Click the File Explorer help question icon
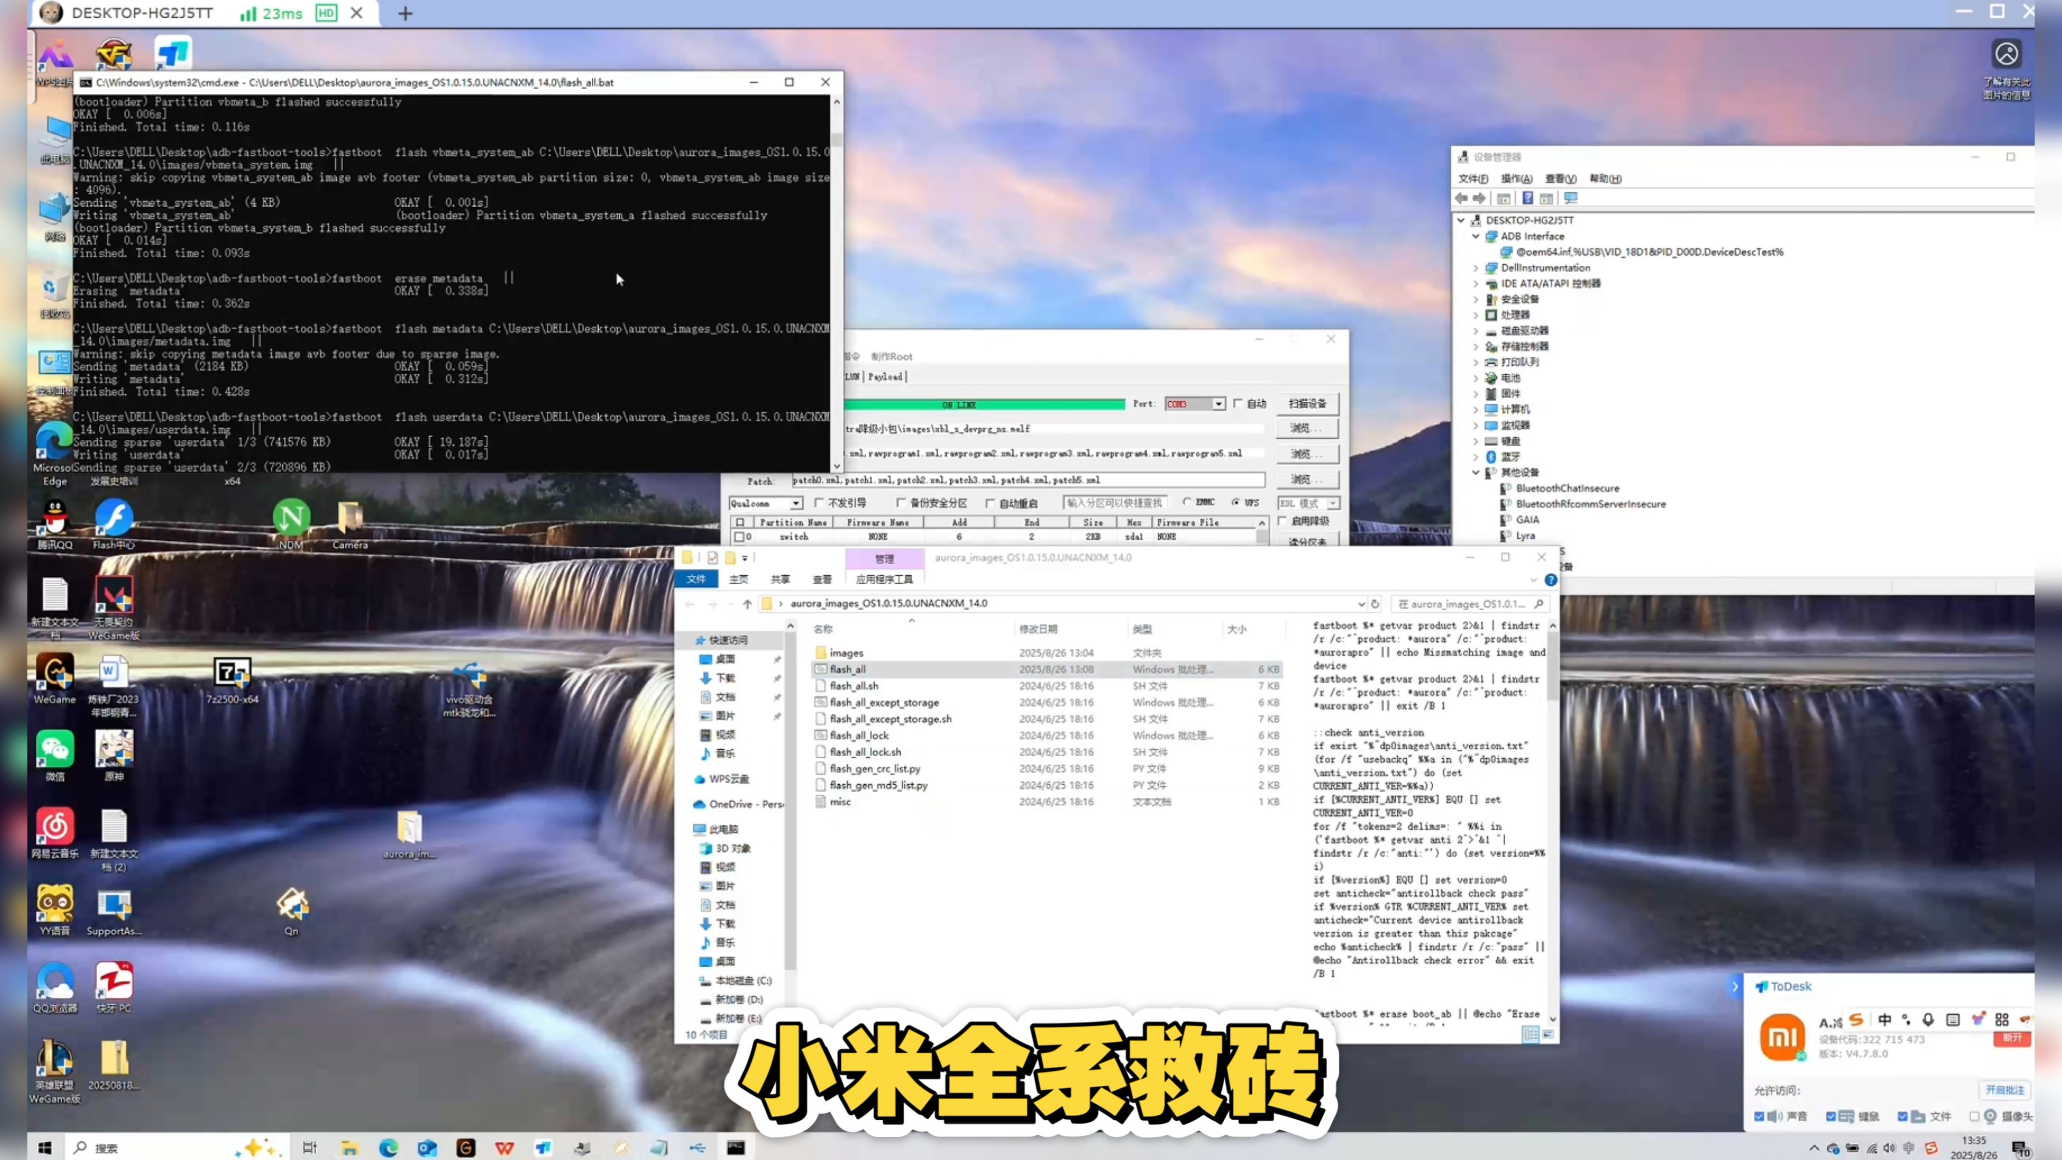This screenshot has height=1160, width=2062. point(1550,579)
